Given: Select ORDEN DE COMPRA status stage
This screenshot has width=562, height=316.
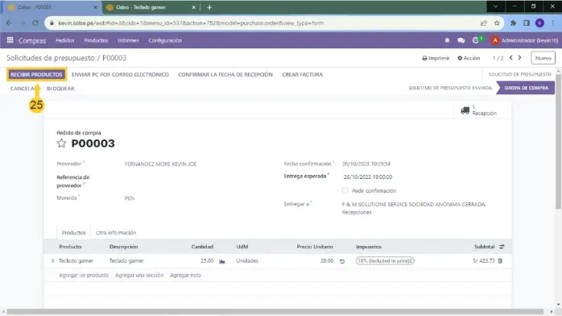Looking at the screenshot, I should coord(526,88).
